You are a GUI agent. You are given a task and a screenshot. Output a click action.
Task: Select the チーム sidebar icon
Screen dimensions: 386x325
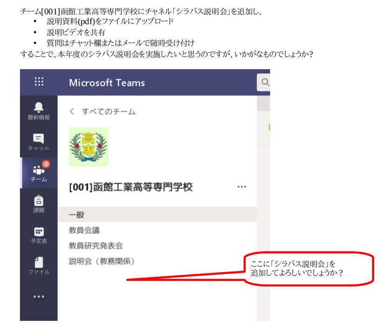tap(39, 173)
